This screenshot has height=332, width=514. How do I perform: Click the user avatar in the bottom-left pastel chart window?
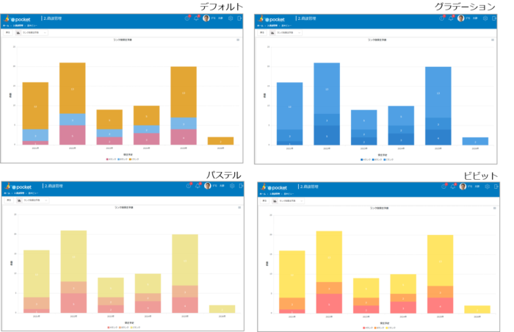click(x=207, y=186)
